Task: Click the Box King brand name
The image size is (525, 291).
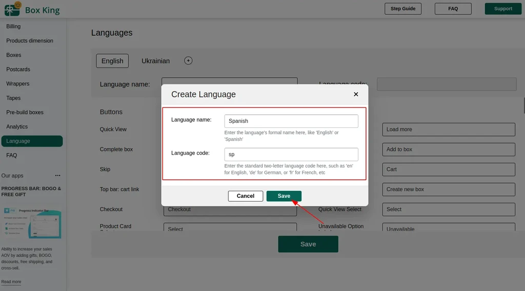Action: tap(42, 10)
